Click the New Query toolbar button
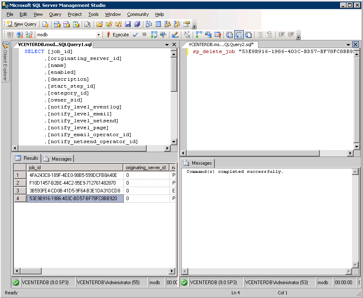The width and height of the screenshot is (363, 298). [x=22, y=24]
